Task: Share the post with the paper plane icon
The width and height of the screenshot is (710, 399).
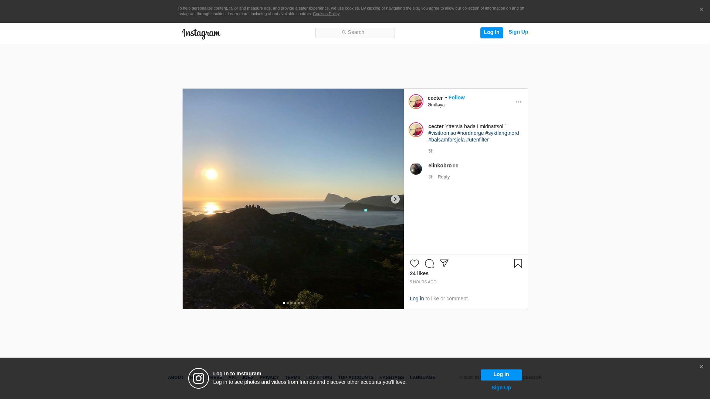Action: point(444,263)
